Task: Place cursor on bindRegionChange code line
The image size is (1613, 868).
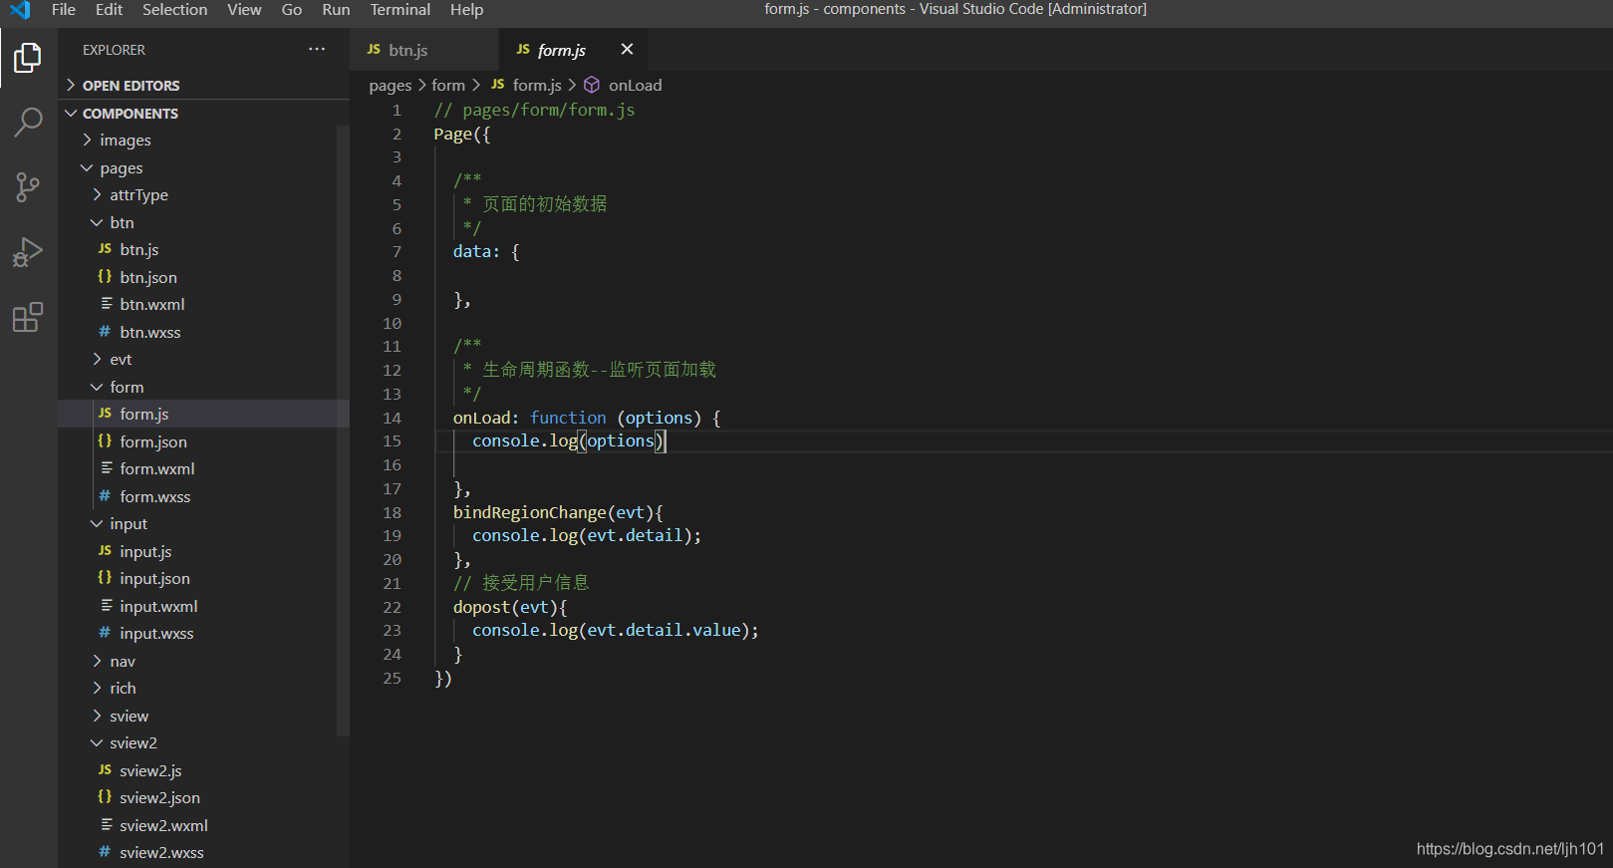Action: (x=558, y=512)
